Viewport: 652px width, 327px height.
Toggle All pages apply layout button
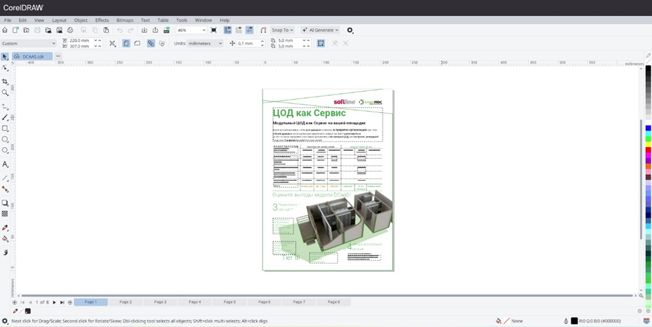[x=151, y=44]
